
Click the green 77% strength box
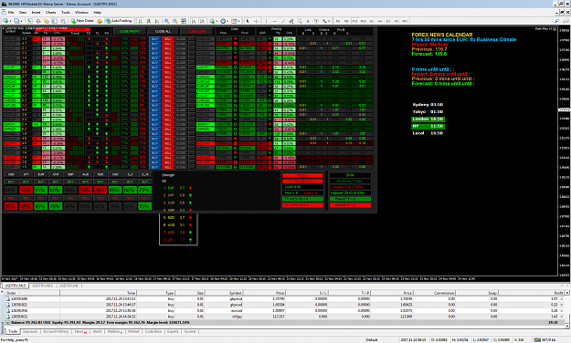tap(144, 191)
